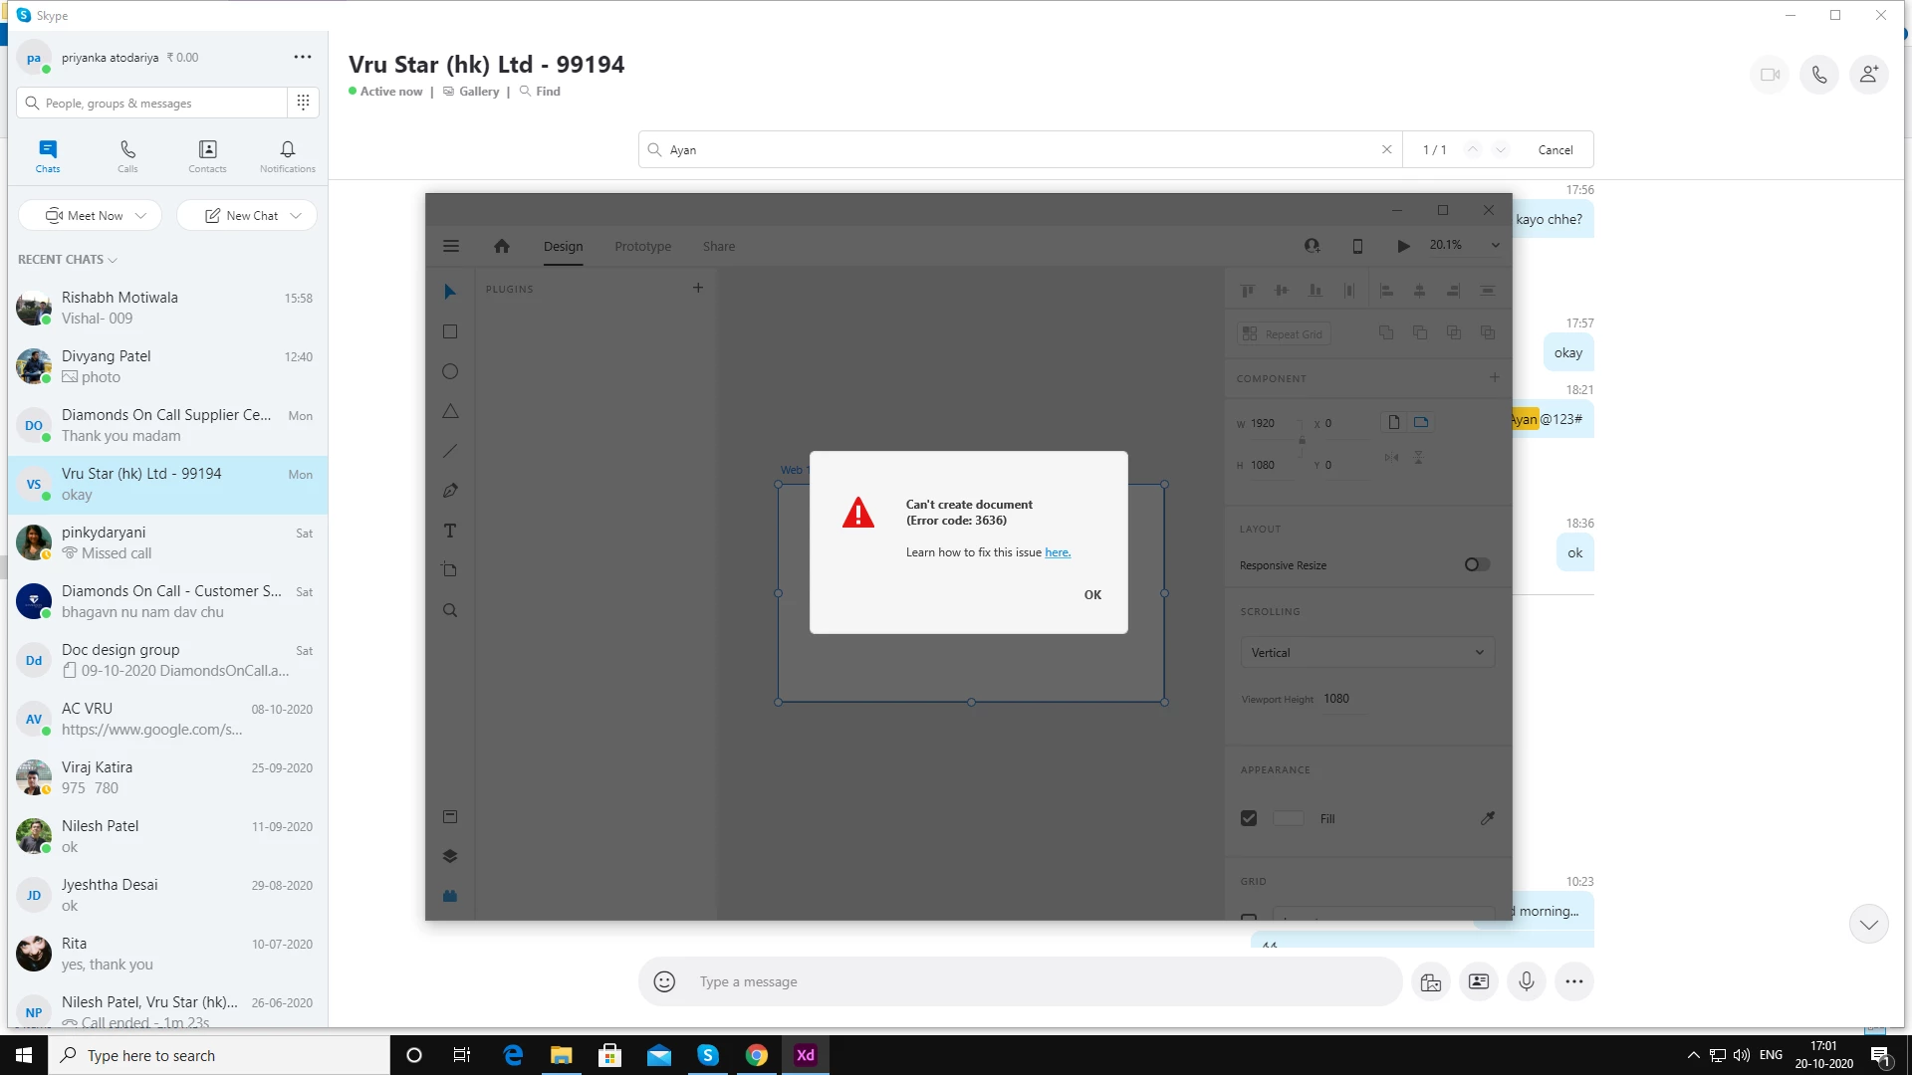The image size is (1912, 1075).
Task: Open the Gallery link
Action: pyautogui.click(x=478, y=91)
